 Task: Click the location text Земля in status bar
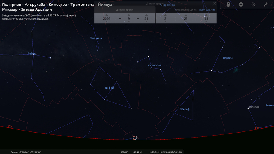coord(26,152)
